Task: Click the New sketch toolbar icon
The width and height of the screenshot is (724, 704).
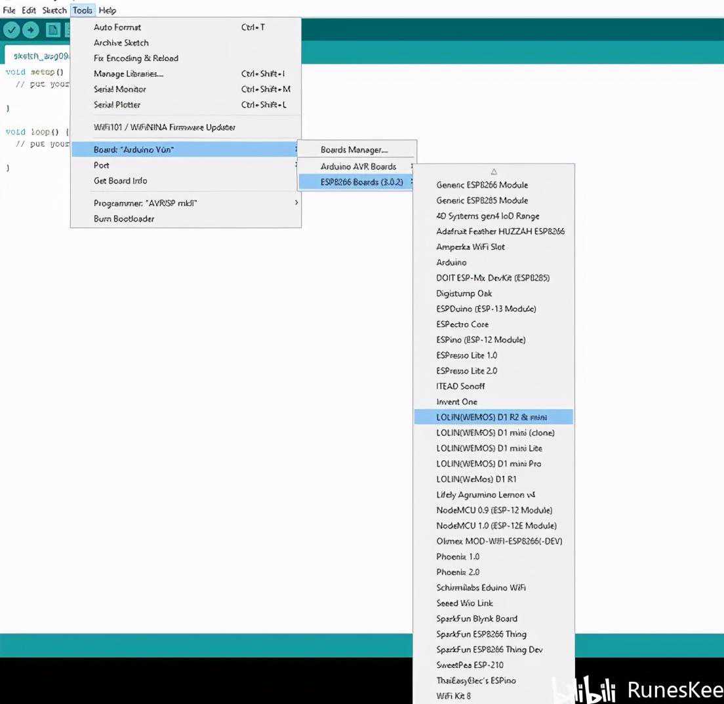Action: point(52,30)
